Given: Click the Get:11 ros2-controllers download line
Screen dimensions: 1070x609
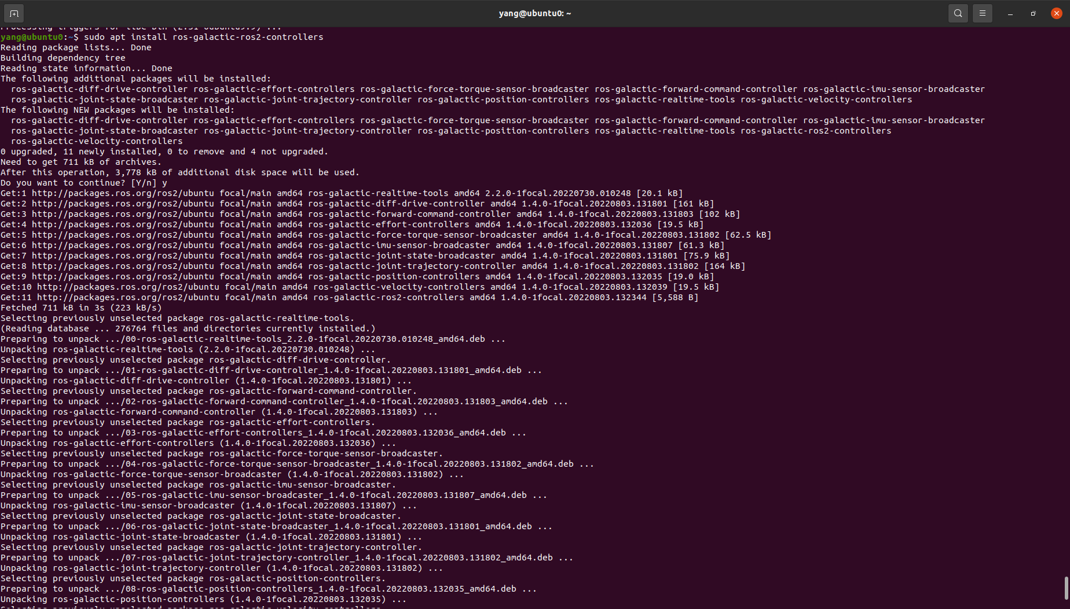Looking at the screenshot, I should 350,297.
